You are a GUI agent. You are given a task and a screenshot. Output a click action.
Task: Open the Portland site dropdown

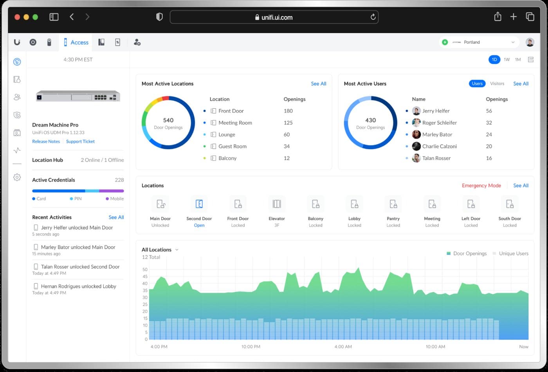point(479,42)
